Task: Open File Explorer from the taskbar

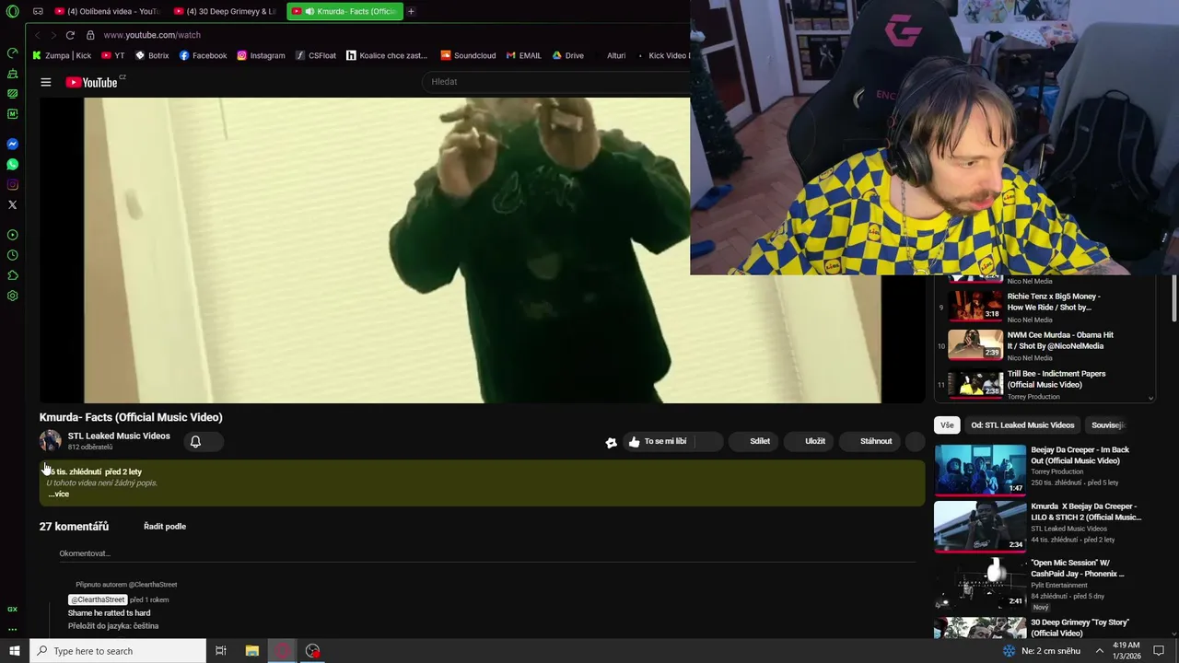Action: coord(252,650)
